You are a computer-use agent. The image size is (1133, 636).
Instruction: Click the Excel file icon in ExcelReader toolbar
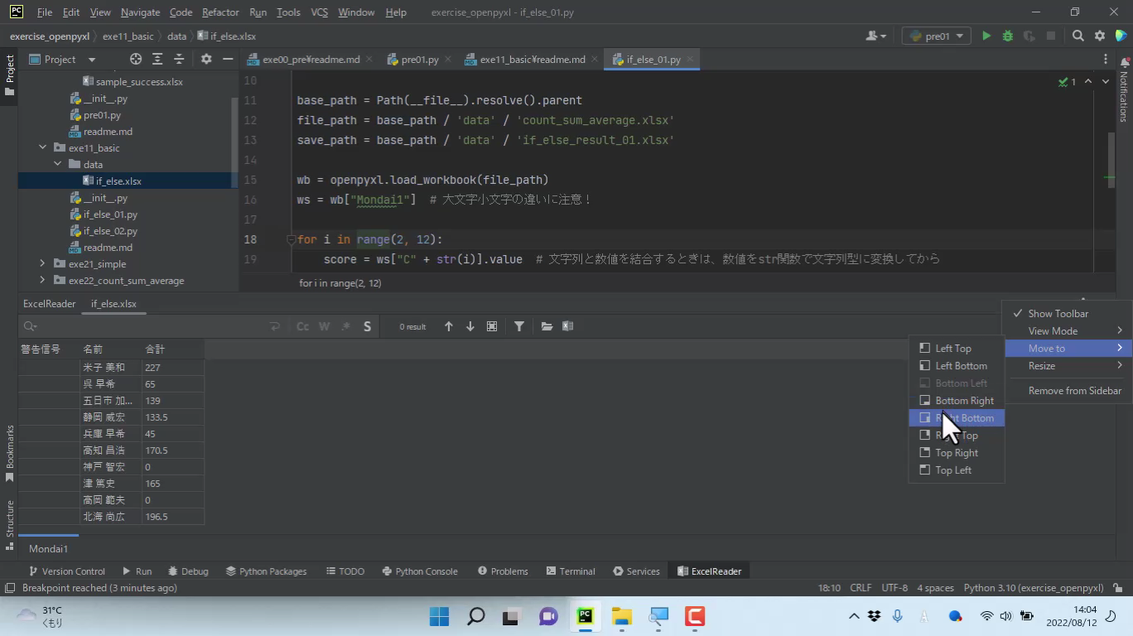568,326
